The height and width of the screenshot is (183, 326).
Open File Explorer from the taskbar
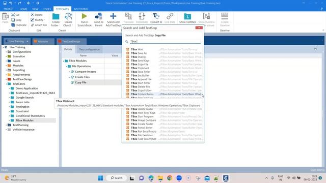160,178
